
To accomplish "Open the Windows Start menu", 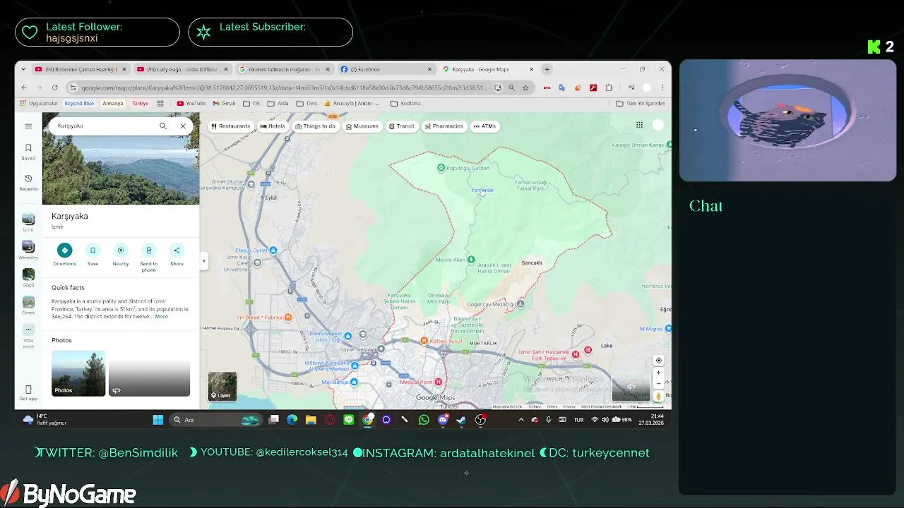I will 158,420.
